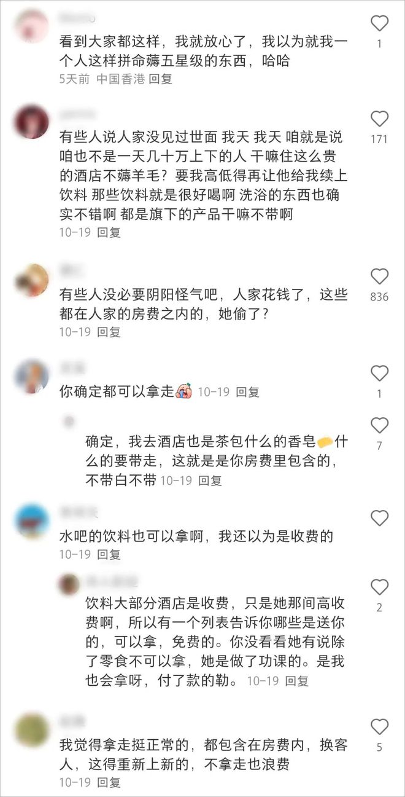Image resolution: width=405 pixels, height=797 pixels.
Task: Open avatar of 水吧的饮料 commenter
Action: 31,521
